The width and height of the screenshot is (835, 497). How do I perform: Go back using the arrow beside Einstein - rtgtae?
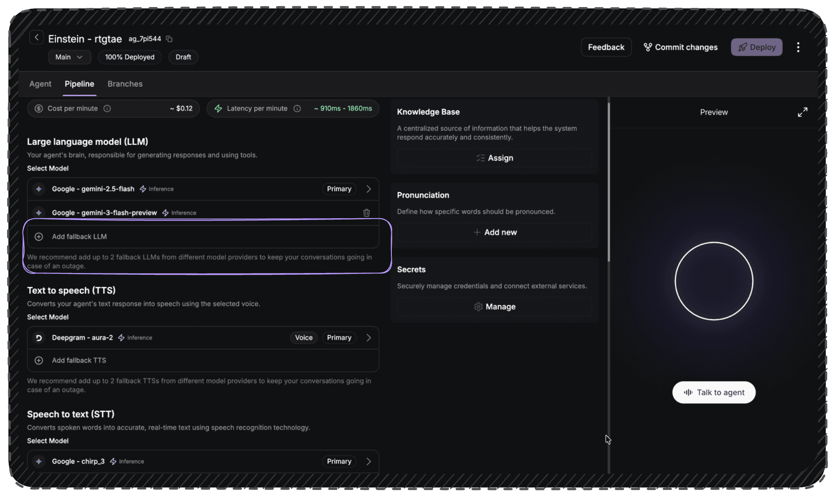point(37,38)
